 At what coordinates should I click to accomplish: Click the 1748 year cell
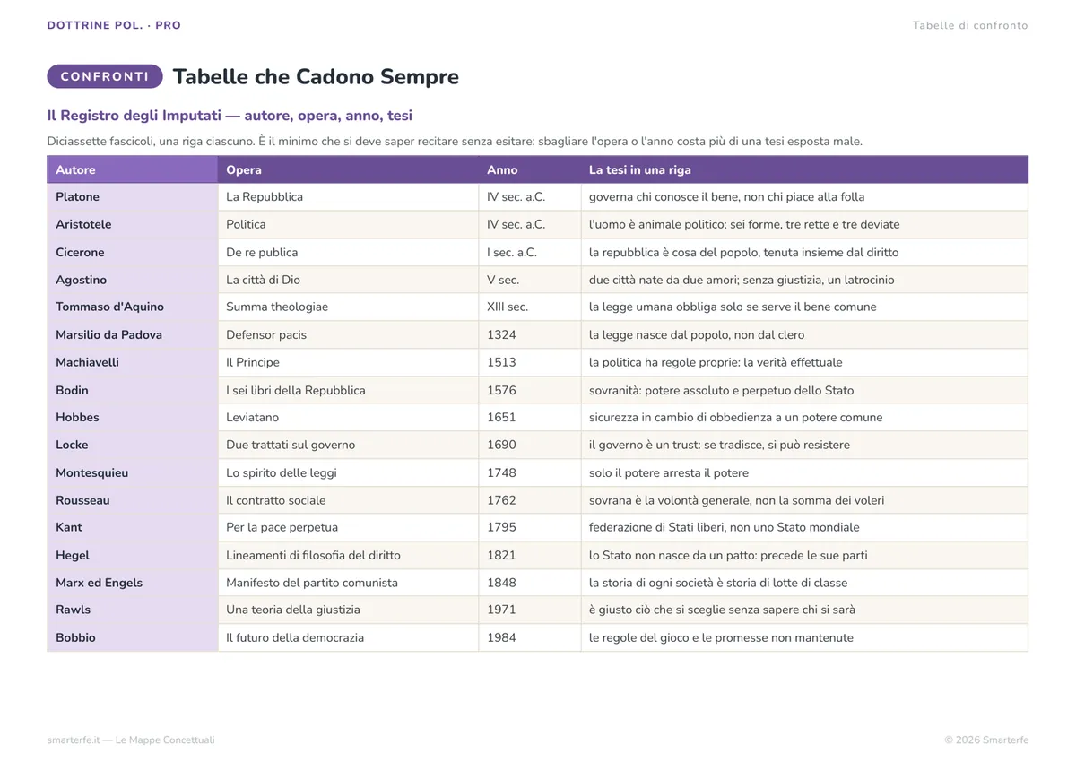click(530, 472)
